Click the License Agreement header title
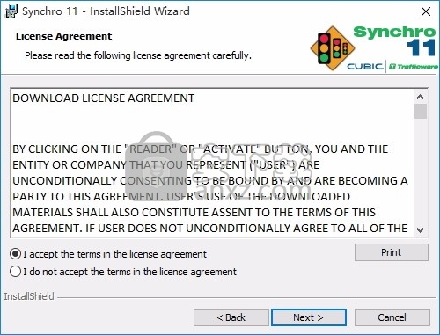The image size is (440, 335). click(x=63, y=36)
